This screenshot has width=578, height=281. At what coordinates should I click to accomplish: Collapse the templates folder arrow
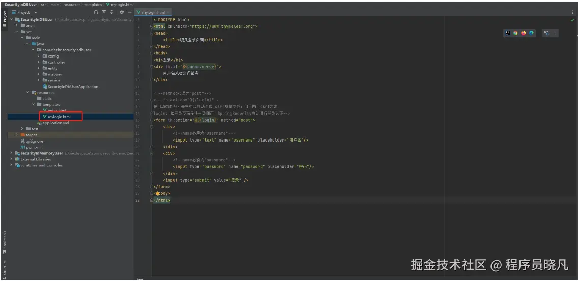pyautogui.click(x=33, y=104)
